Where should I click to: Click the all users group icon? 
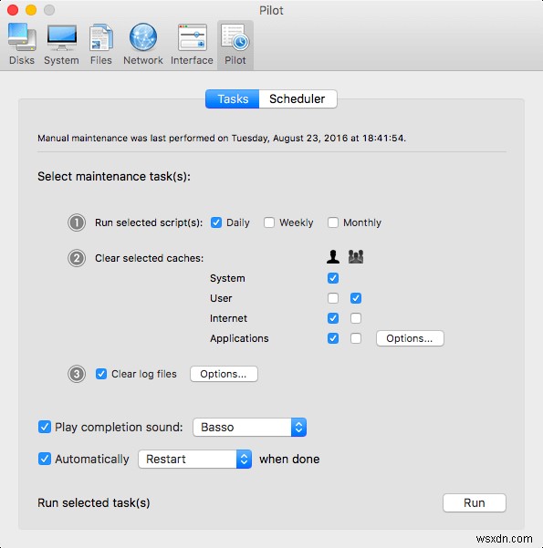(x=356, y=257)
